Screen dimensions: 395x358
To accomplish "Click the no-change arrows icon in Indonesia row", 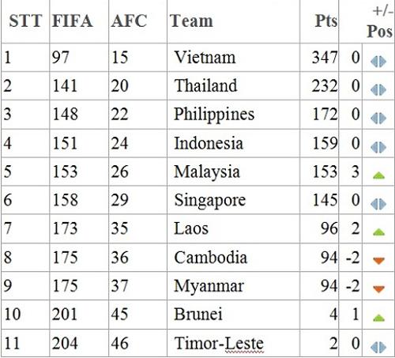I will [x=378, y=147].
